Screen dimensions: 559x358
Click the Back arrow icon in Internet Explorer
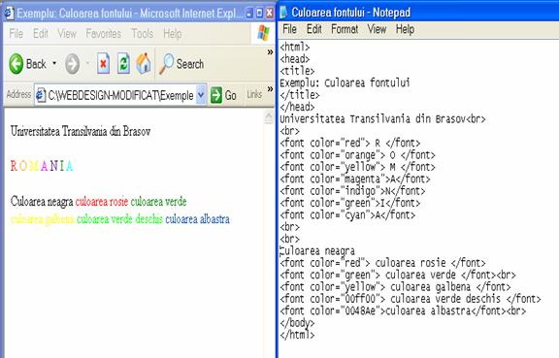[x=16, y=64]
